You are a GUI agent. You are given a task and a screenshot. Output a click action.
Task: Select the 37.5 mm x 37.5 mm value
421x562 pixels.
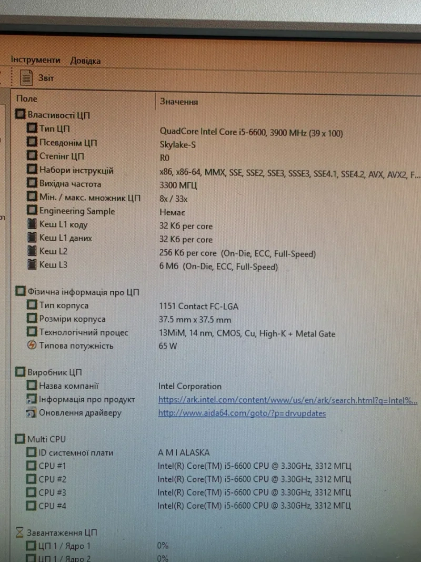tap(195, 320)
